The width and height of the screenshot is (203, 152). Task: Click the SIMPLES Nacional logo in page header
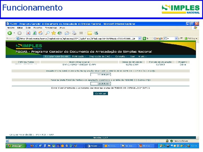29,46
